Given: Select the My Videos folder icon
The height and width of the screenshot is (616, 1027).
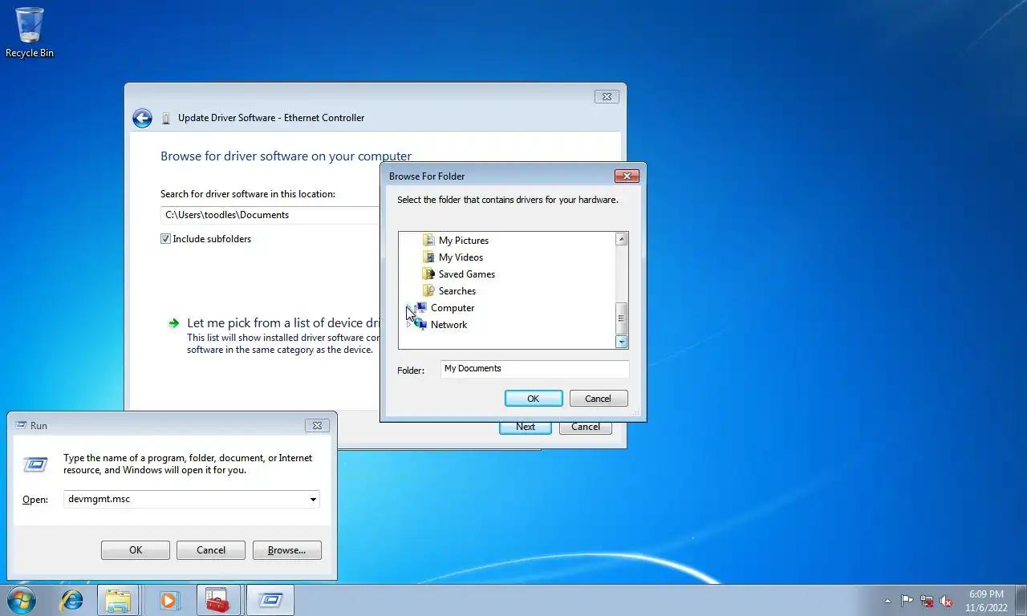Looking at the screenshot, I should pyautogui.click(x=428, y=257).
